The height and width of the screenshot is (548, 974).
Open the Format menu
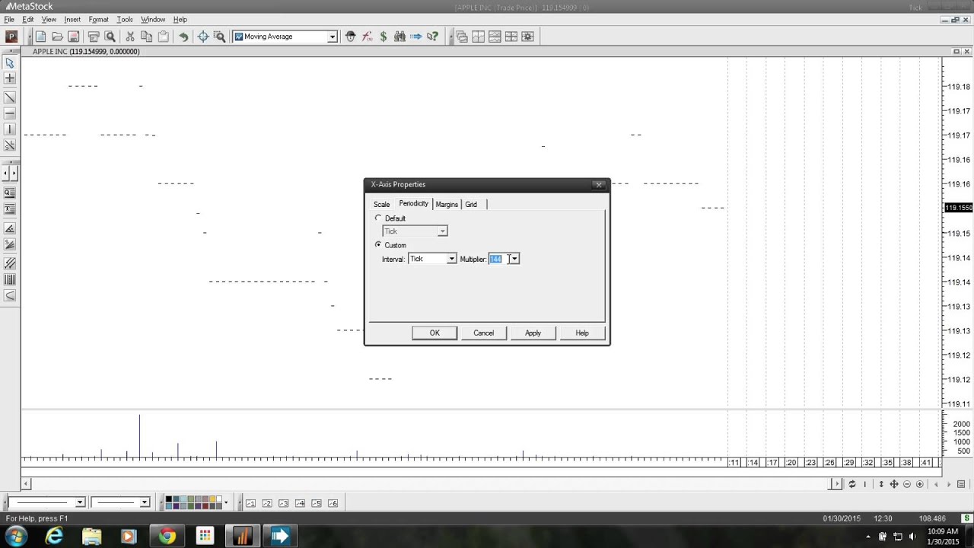pyautogui.click(x=98, y=19)
